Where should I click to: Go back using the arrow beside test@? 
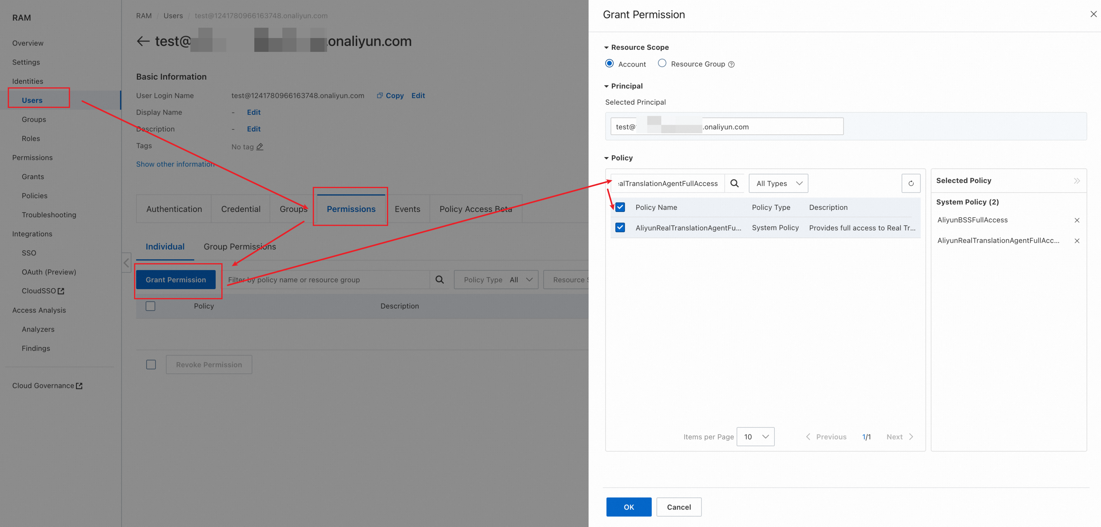(x=143, y=41)
